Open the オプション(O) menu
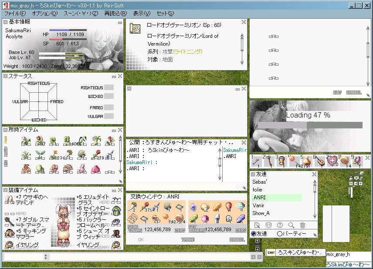This screenshot has height=269, width=373. pos(45,13)
